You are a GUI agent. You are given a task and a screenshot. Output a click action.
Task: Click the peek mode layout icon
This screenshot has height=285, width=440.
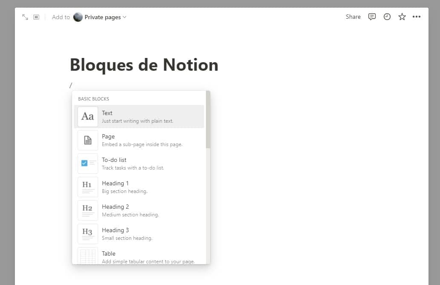pyautogui.click(x=36, y=17)
